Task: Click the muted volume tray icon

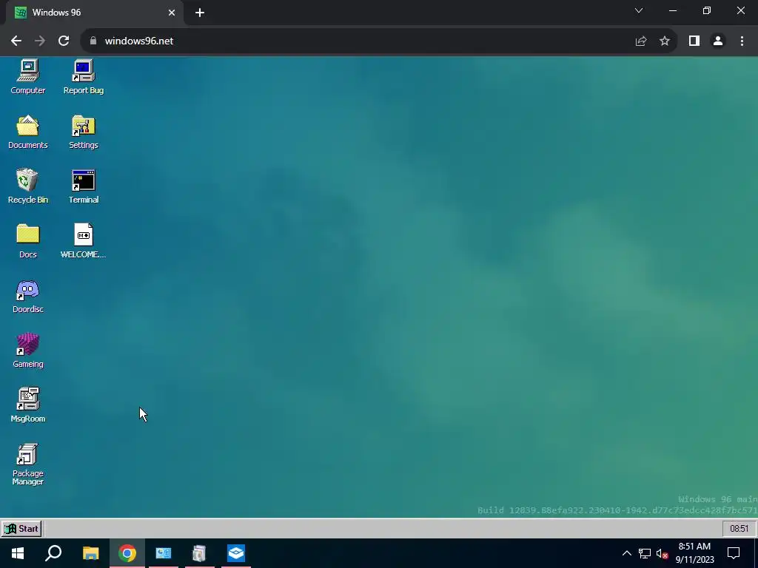Action: [662, 553]
